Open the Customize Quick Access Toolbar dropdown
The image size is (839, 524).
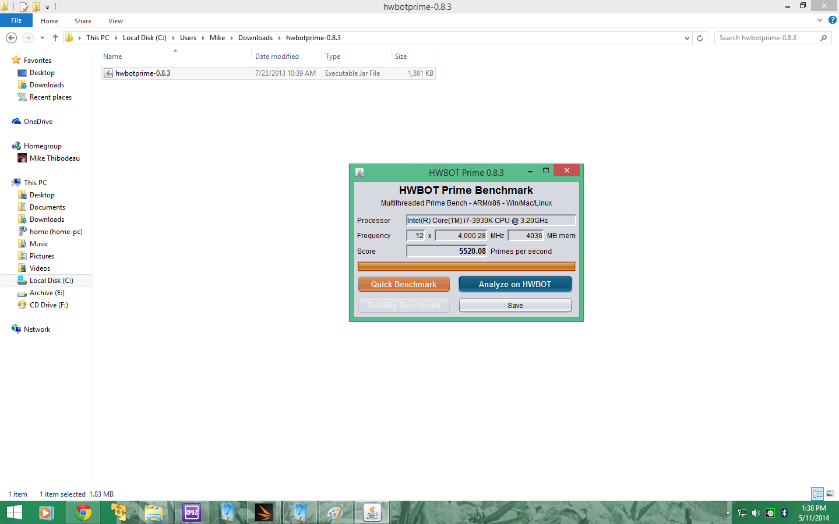[x=48, y=8]
